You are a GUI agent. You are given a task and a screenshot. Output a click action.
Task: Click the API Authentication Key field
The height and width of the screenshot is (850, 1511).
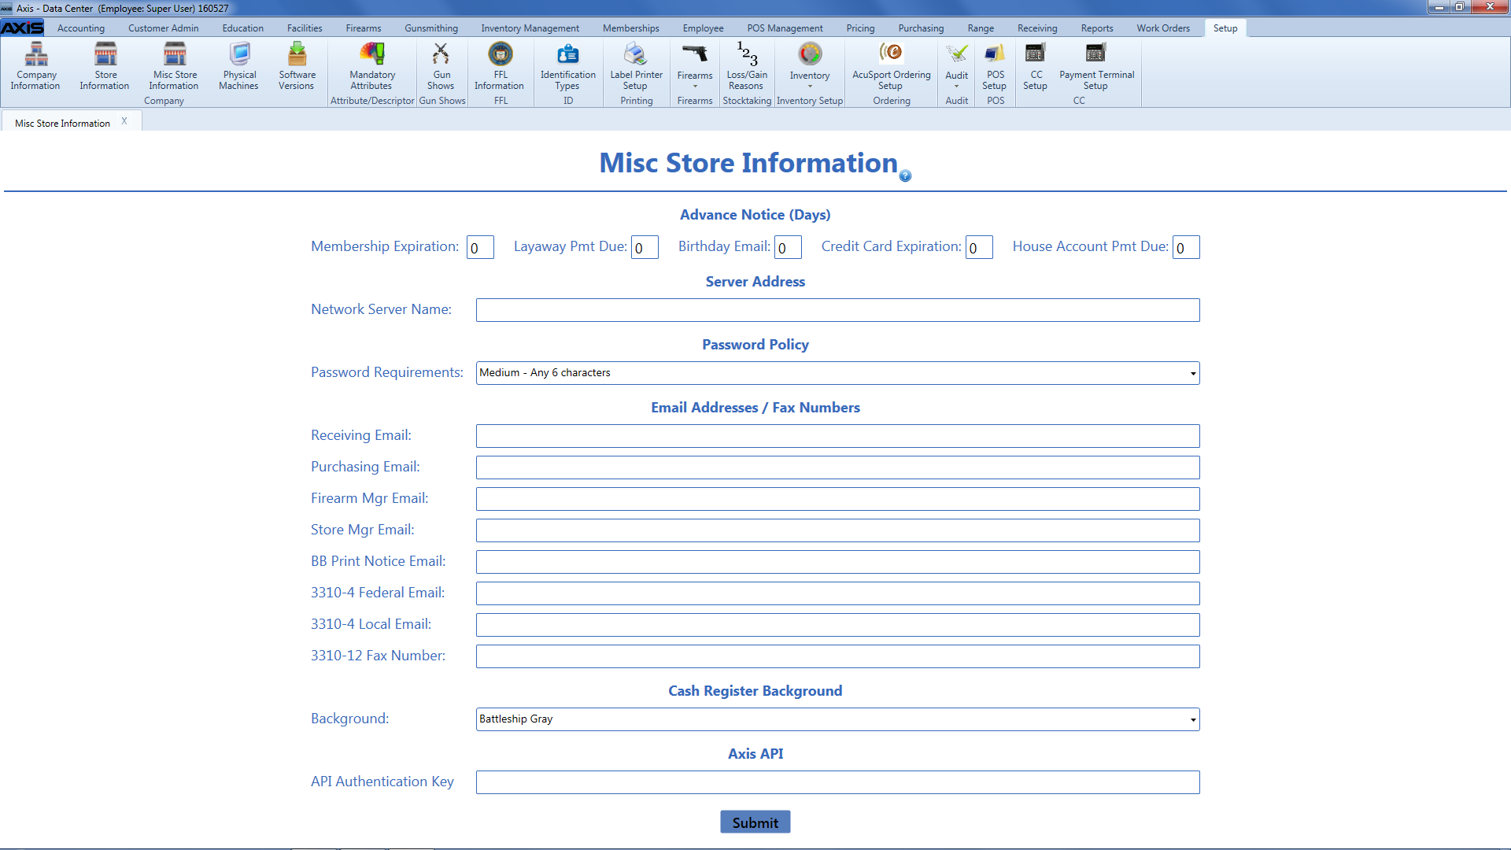coord(838,782)
